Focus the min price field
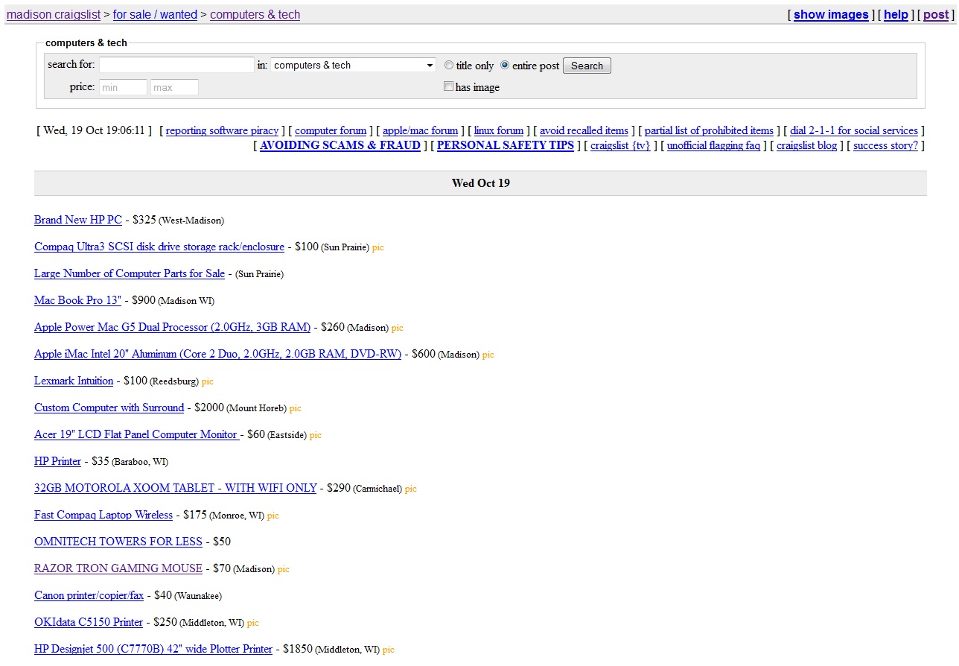This screenshot has height=666, width=959. 123,87
